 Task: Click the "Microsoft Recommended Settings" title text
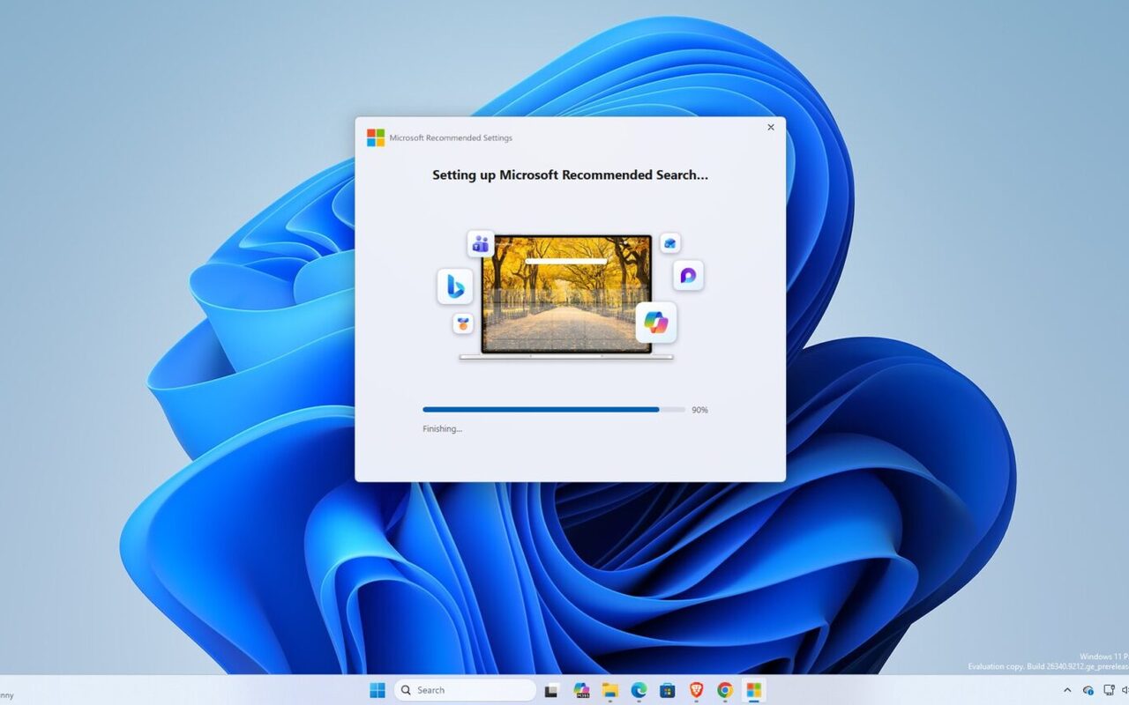pos(451,138)
